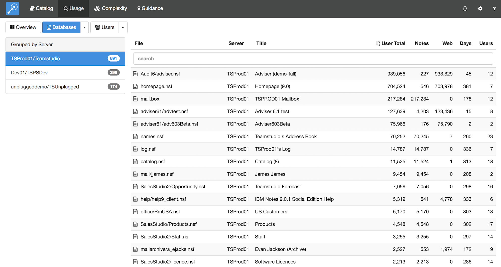Sort by Notes column header
This screenshot has width=501, height=267.
pyautogui.click(x=422, y=43)
